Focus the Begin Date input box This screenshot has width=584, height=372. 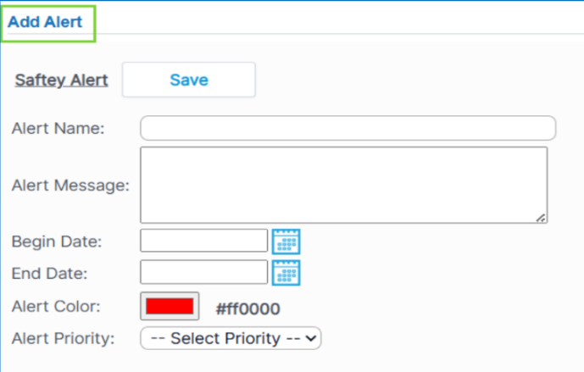tap(203, 242)
